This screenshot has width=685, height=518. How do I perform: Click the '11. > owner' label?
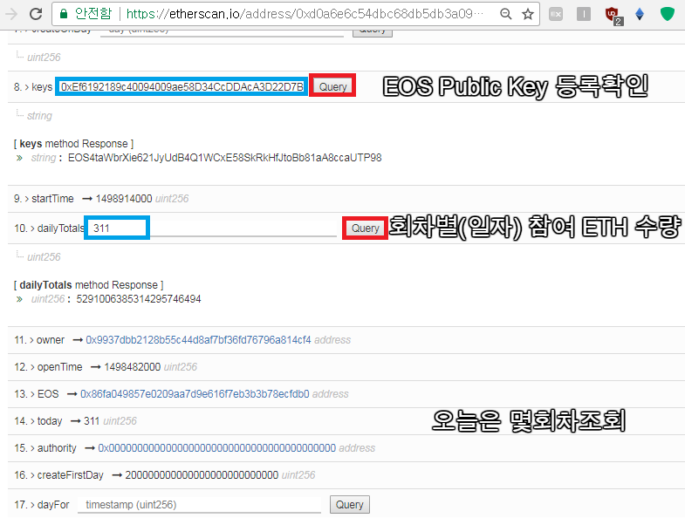click(39, 340)
